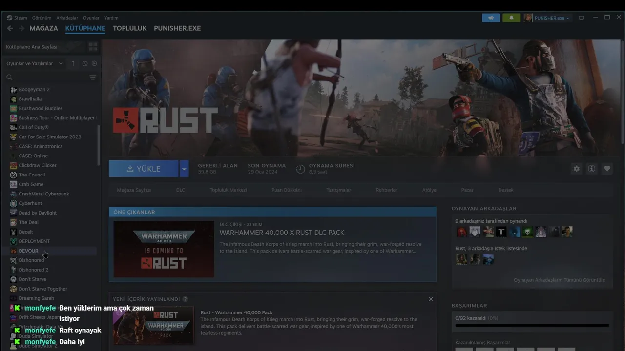Go to the MAĞAZA tab

pos(43,28)
